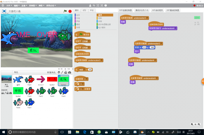Select the 动作 block category
This screenshot has width=204, height=135.
tap(78, 15)
